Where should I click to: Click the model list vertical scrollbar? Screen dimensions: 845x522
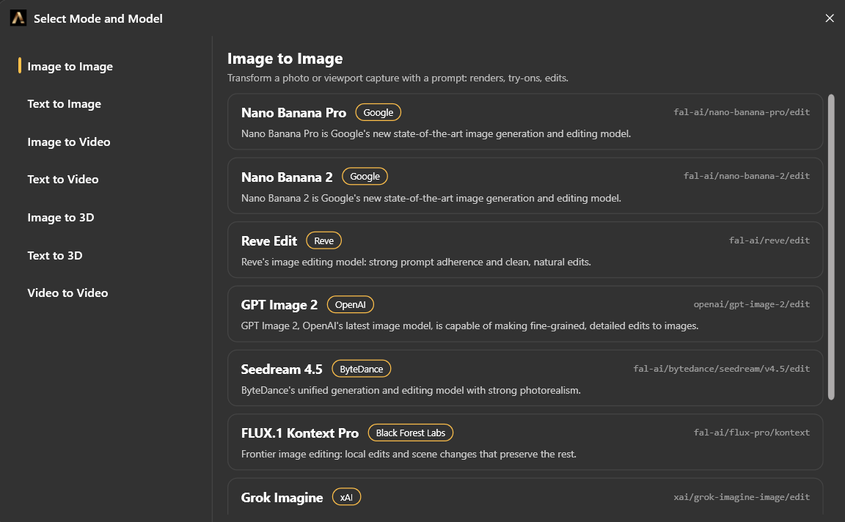coord(831,248)
